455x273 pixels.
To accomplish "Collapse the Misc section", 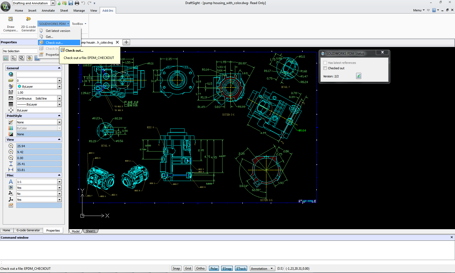I will [x=59, y=175].
